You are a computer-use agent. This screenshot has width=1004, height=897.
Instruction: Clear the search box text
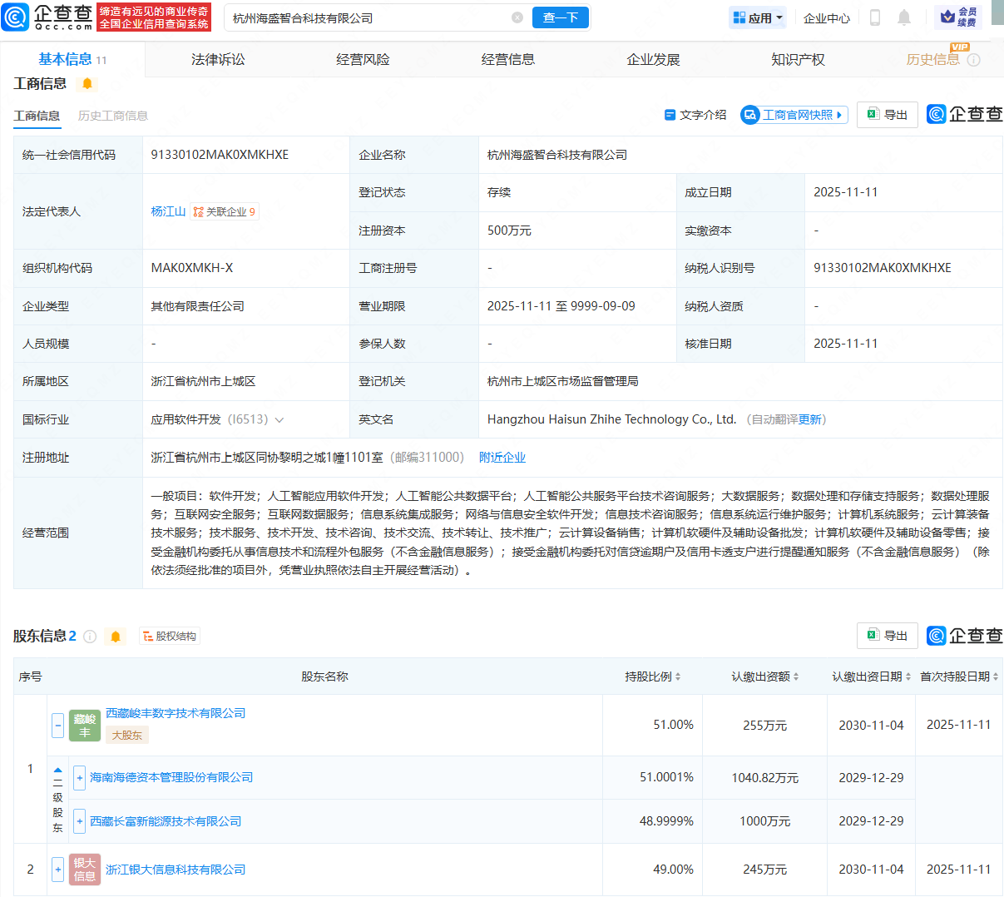pos(517,17)
